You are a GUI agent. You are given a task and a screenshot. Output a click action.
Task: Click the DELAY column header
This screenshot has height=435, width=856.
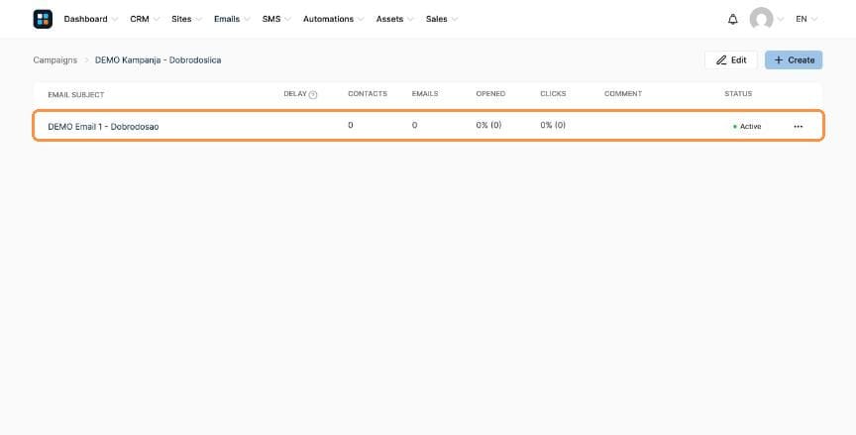(x=295, y=94)
